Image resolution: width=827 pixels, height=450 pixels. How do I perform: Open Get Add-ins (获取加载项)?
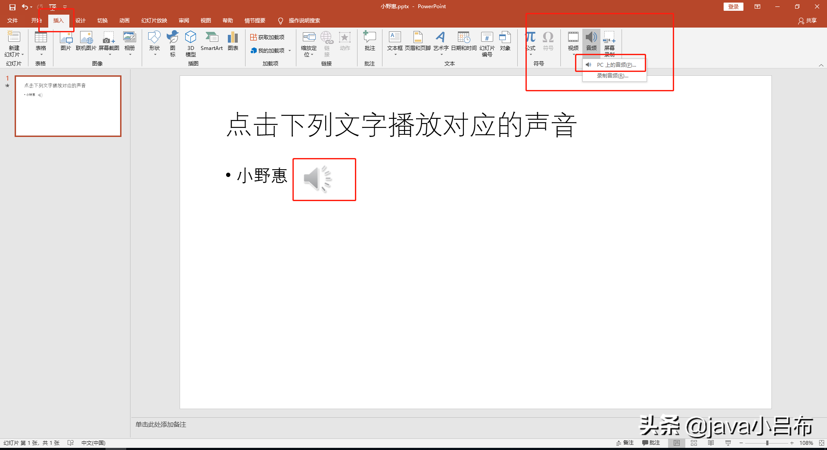[267, 37]
